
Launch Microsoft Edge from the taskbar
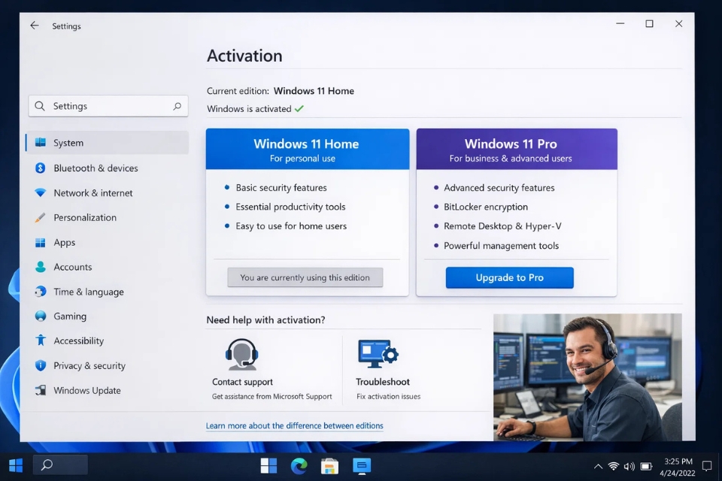click(x=299, y=465)
